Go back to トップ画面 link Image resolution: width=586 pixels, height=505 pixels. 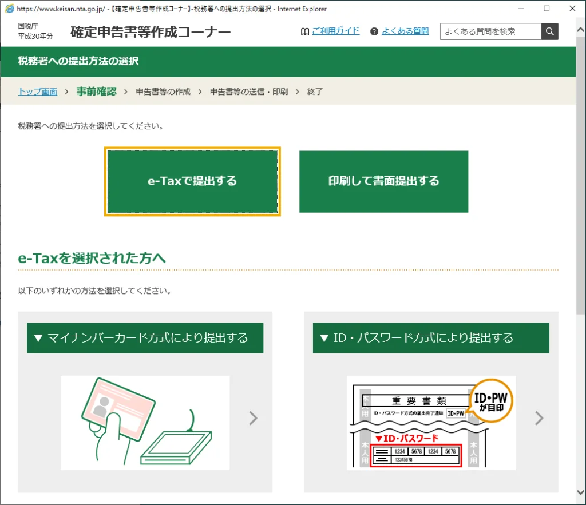tap(38, 92)
